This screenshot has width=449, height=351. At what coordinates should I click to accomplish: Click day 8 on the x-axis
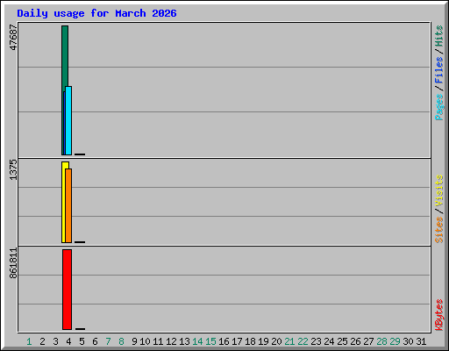click(x=121, y=341)
